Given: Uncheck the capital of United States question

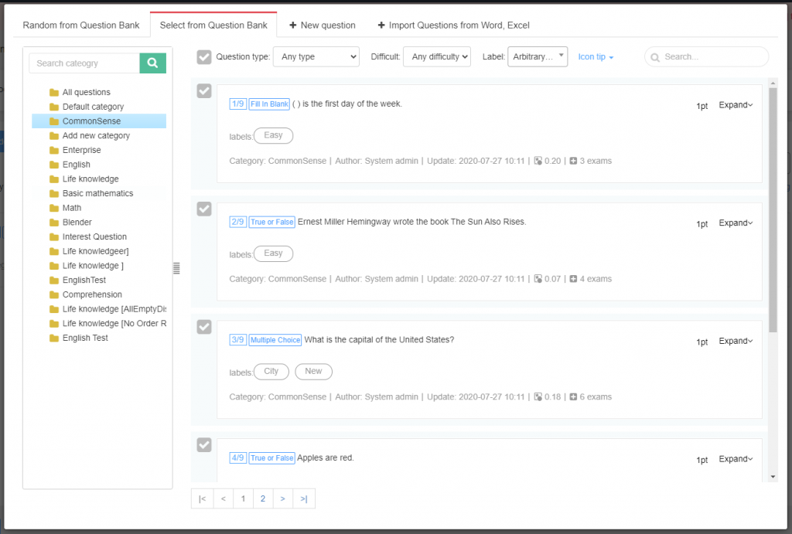Looking at the screenshot, I should 204,327.
